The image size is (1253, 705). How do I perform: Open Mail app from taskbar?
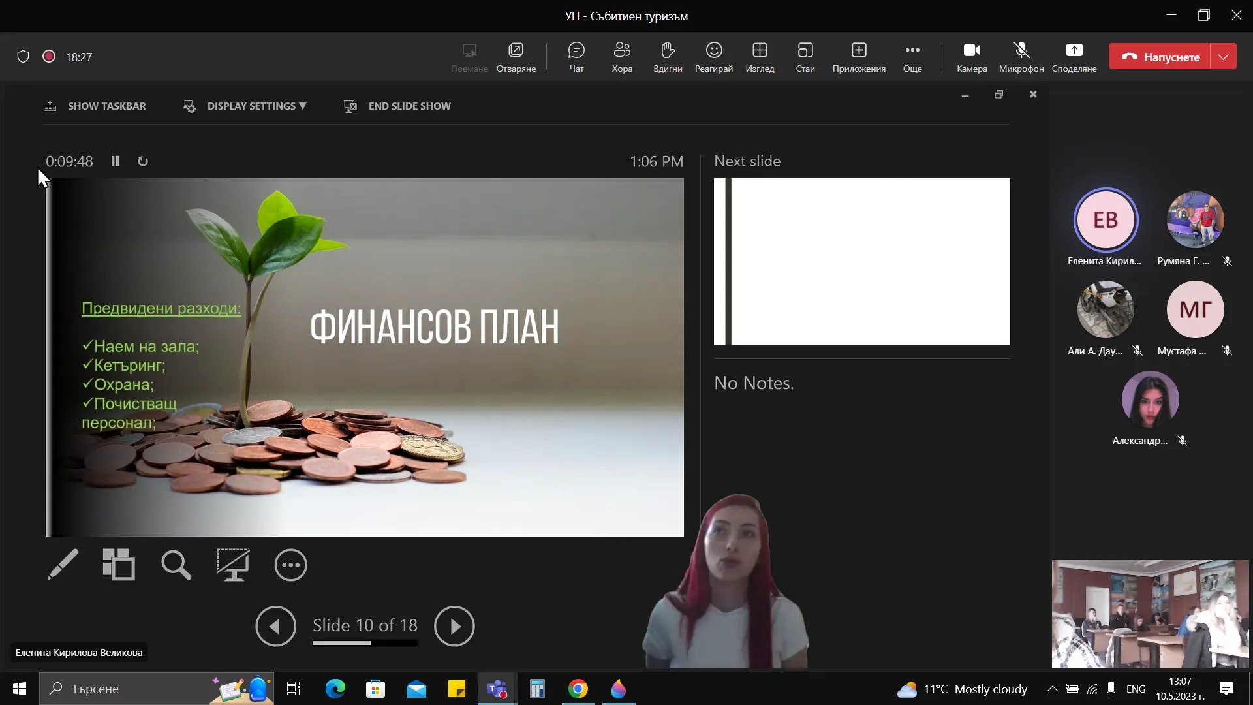(x=416, y=689)
